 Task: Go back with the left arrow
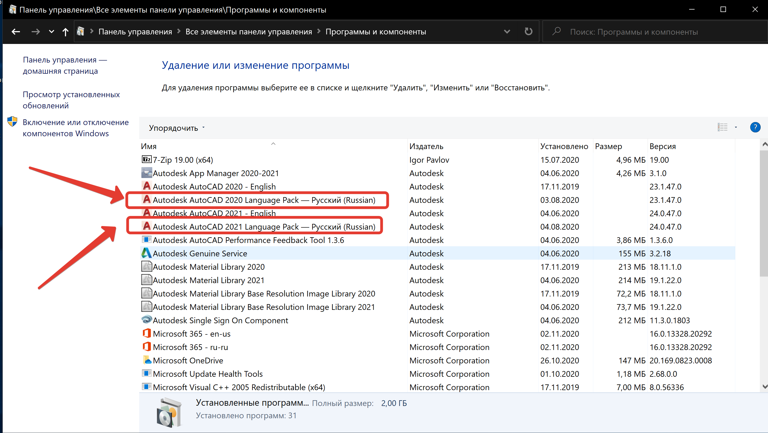pyautogui.click(x=16, y=32)
